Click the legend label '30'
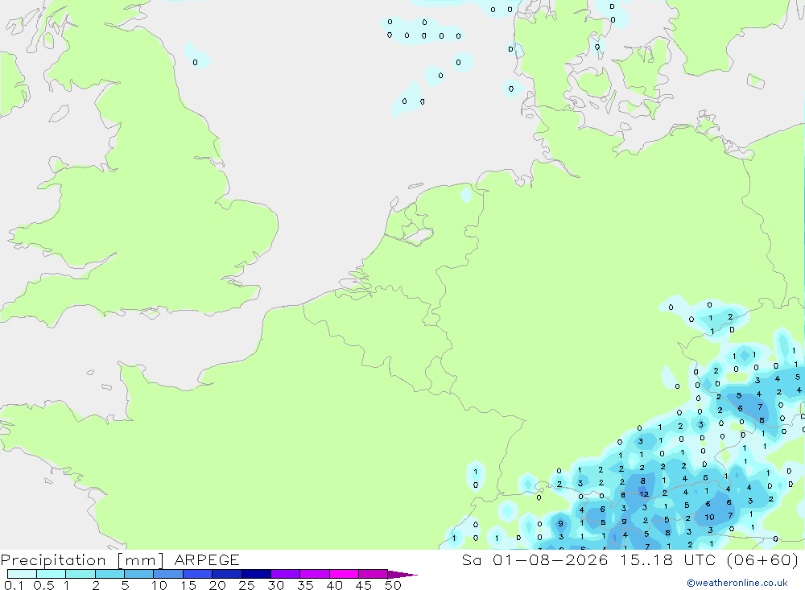 point(275,585)
